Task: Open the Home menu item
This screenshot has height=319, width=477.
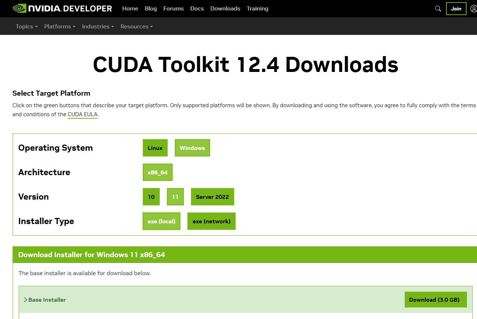Action: pos(130,9)
